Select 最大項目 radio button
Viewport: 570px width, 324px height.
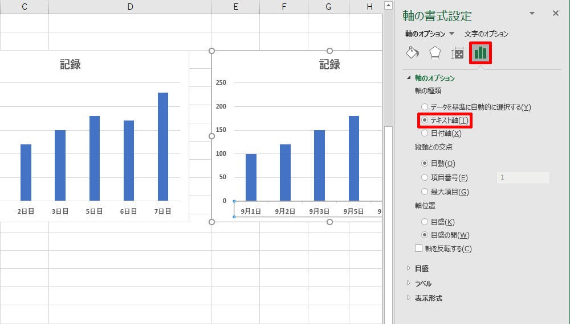pos(425,192)
